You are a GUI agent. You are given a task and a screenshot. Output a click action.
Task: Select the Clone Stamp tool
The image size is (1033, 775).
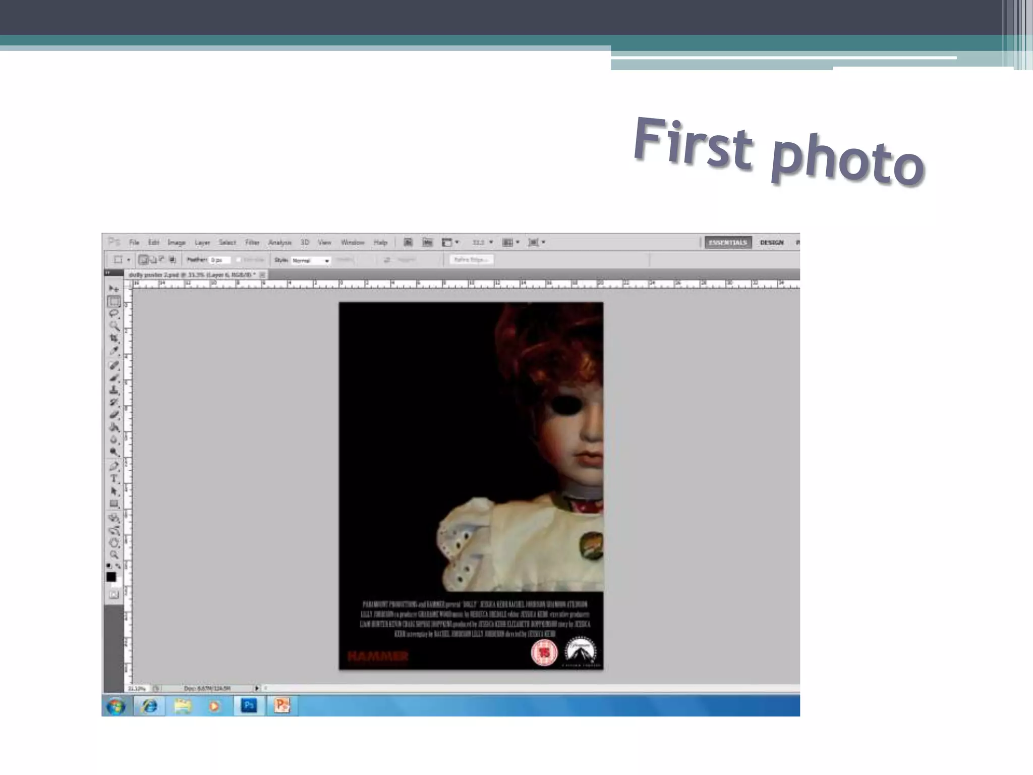(114, 390)
